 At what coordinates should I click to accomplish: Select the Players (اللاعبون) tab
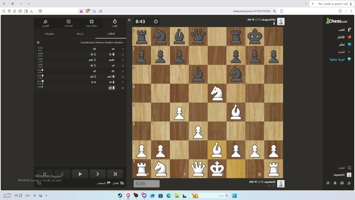(x=45, y=23)
